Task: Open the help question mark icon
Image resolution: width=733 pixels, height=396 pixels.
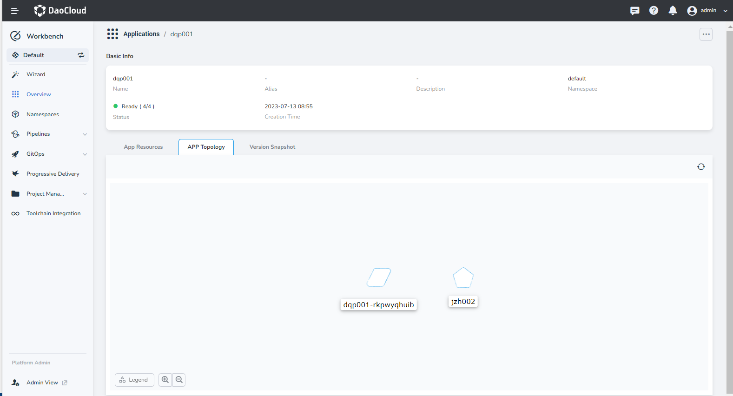Action: (654, 11)
